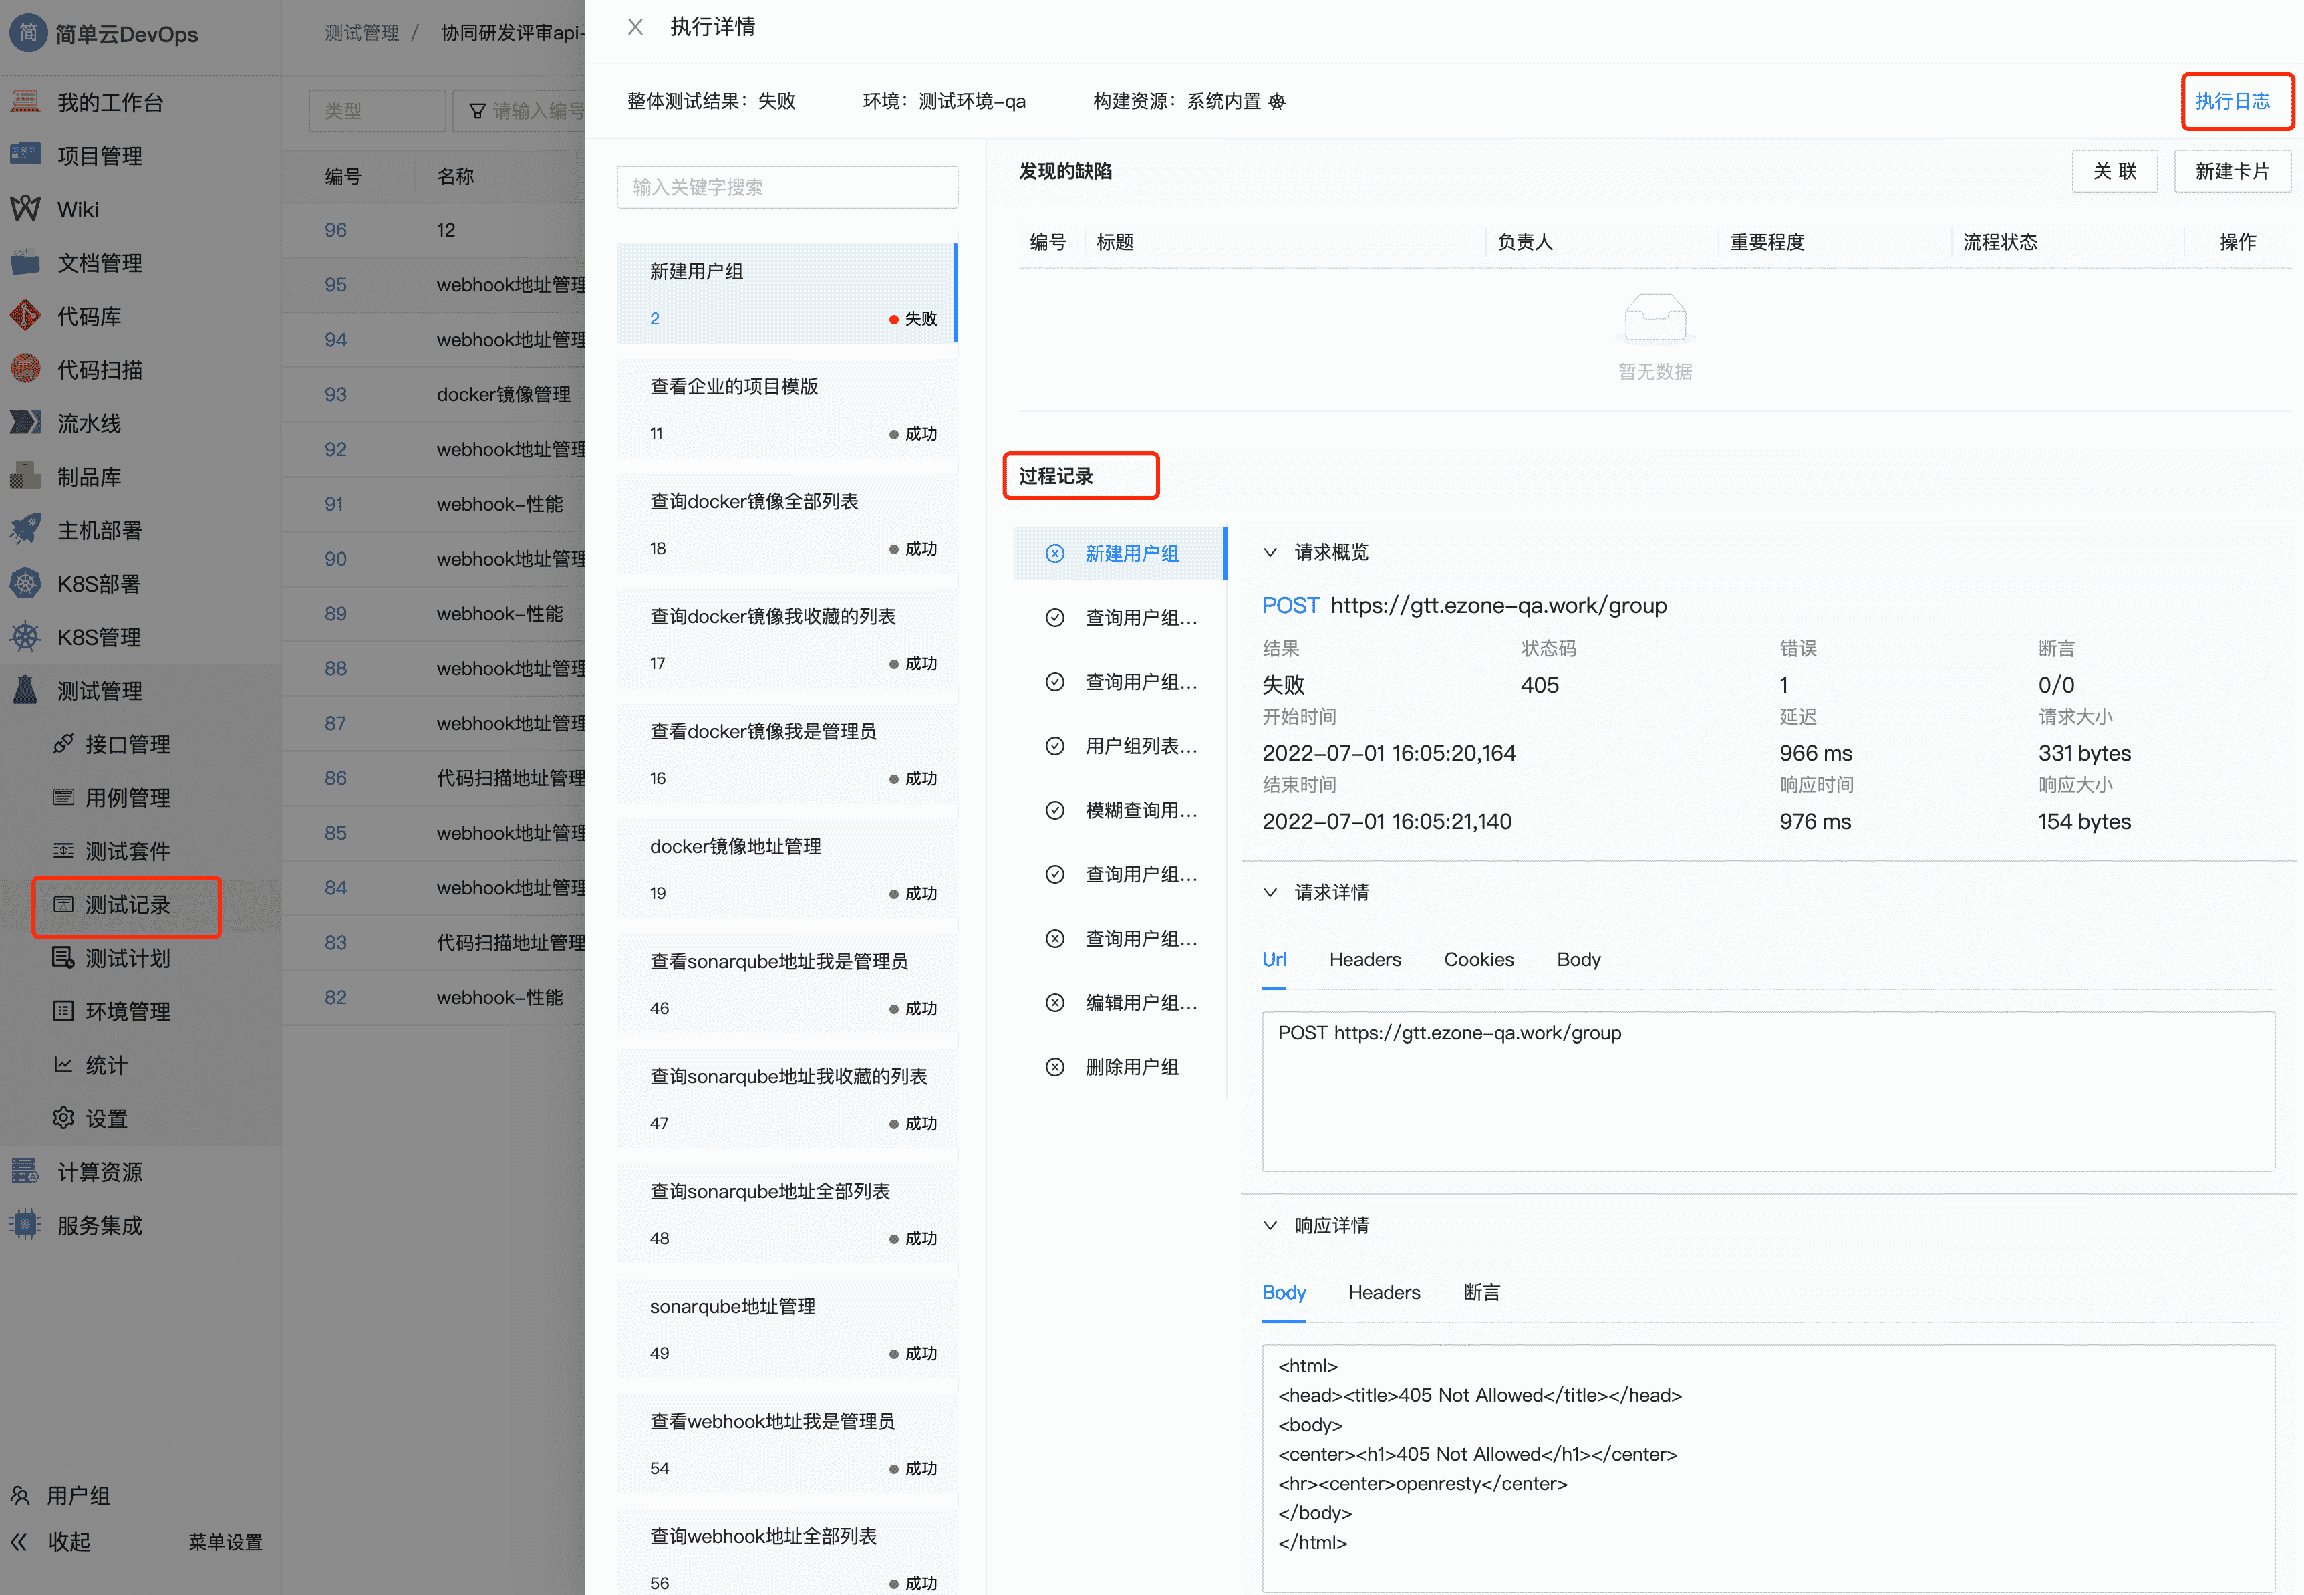Collapse the 请求概览 section

pos(1270,551)
